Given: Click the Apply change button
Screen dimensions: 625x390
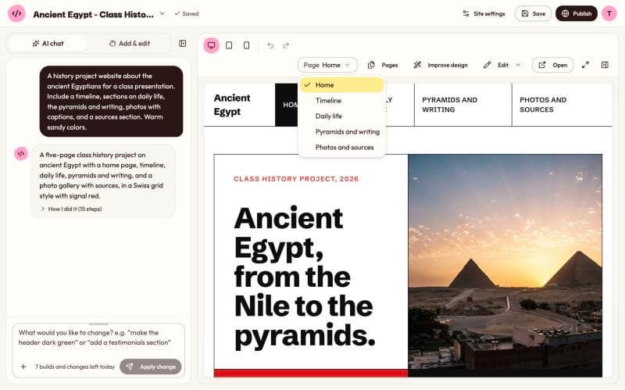Looking at the screenshot, I should pos(151,367).
